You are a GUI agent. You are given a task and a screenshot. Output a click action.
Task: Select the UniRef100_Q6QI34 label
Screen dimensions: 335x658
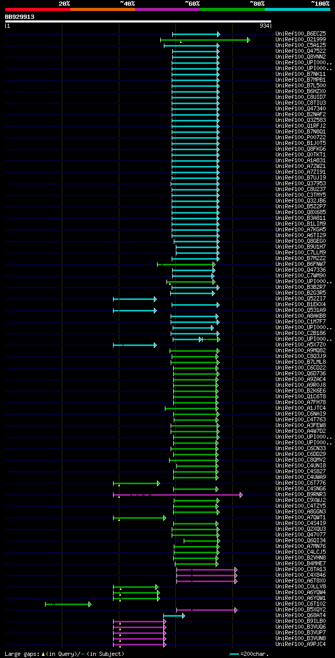301,541
